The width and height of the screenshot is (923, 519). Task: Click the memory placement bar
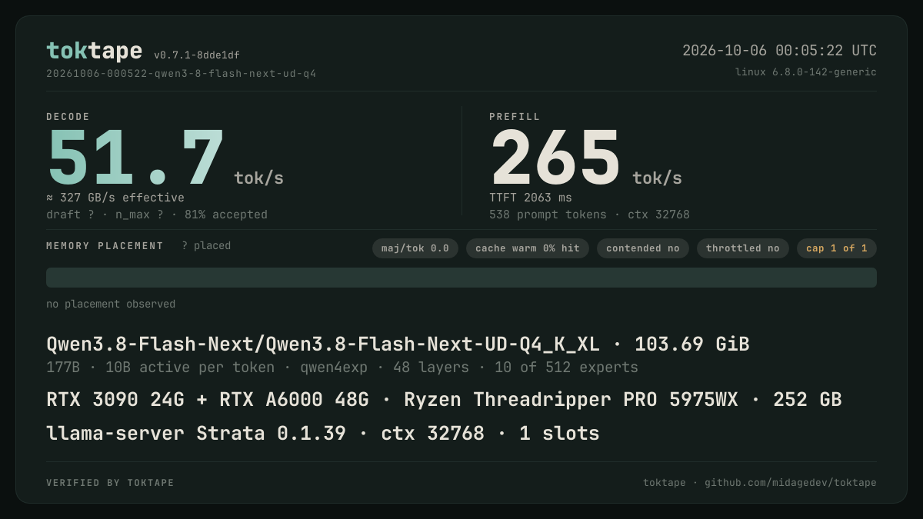[461, 278]
